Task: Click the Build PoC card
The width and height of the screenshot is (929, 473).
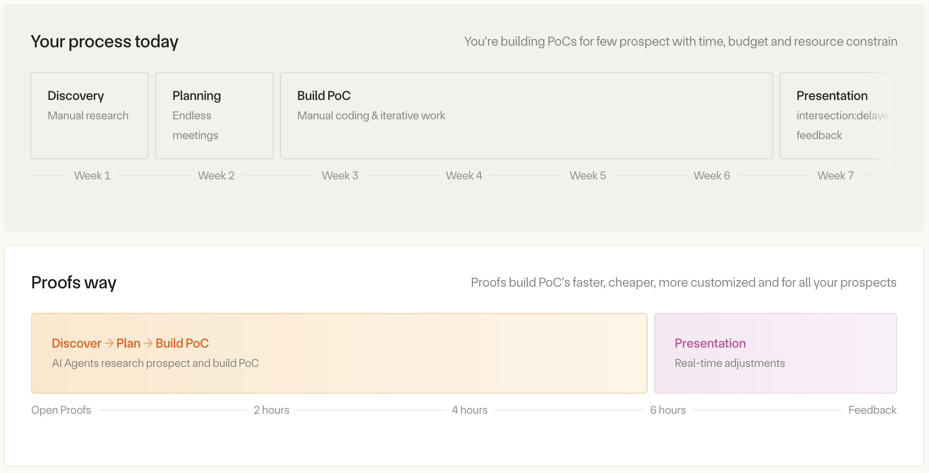Action: tap(526, 116)
